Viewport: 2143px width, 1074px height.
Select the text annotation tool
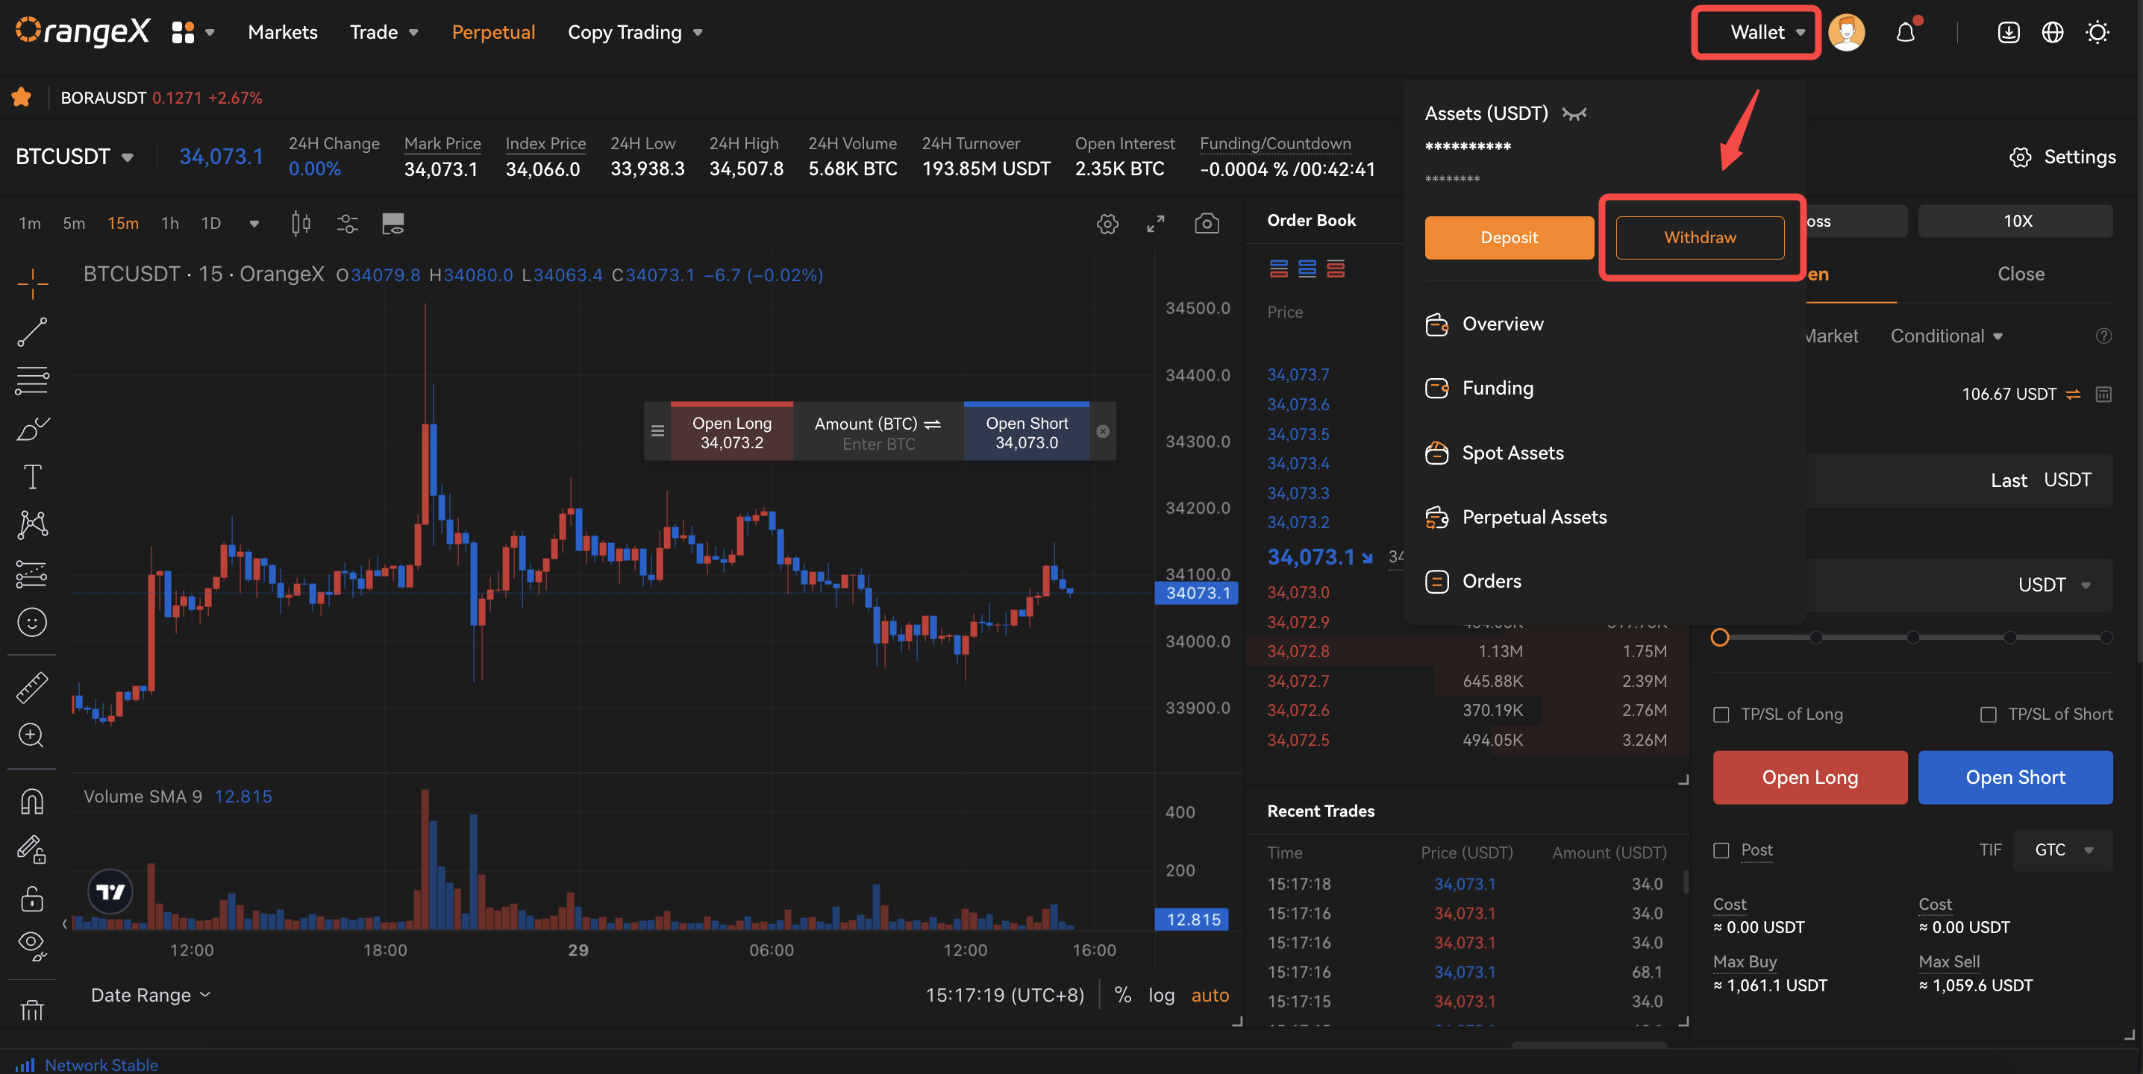click(x=31, y=477)
